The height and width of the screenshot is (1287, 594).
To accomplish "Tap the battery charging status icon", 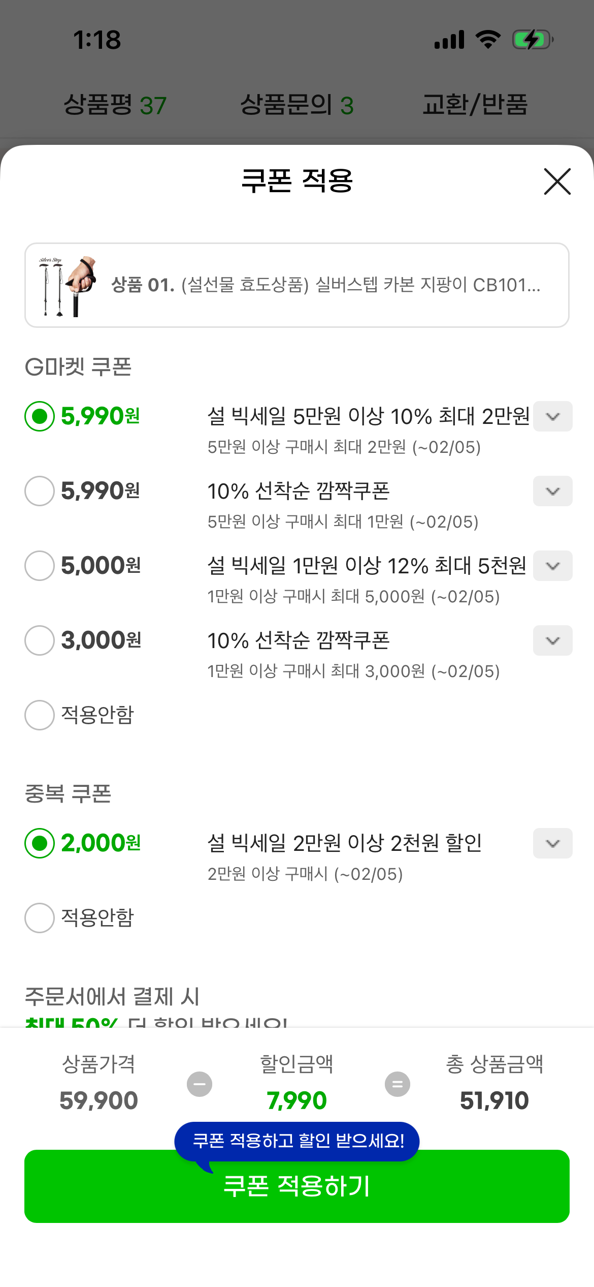I will pos(532,40).
